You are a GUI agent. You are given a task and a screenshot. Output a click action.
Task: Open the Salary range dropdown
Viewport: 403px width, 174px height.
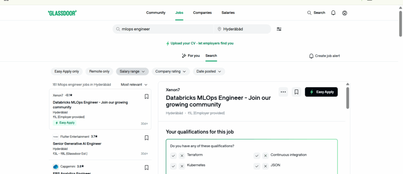[x=132, y=71]
